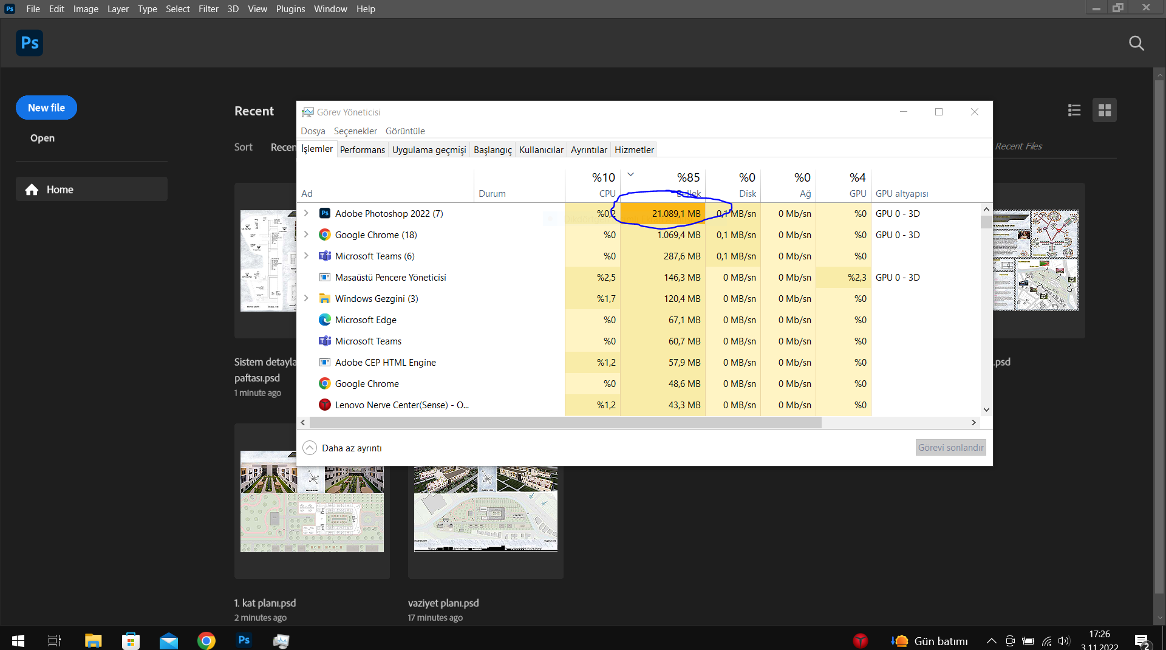The height and width of the screenshot is (650, 1166).
Task: Click the Home icon in Photoshop sidebar
Action: click(32, 190)
